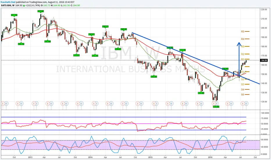Screen dimensions: 271x160
Task: Click the BATS:IBM, W symbol title
Action: 8,5
